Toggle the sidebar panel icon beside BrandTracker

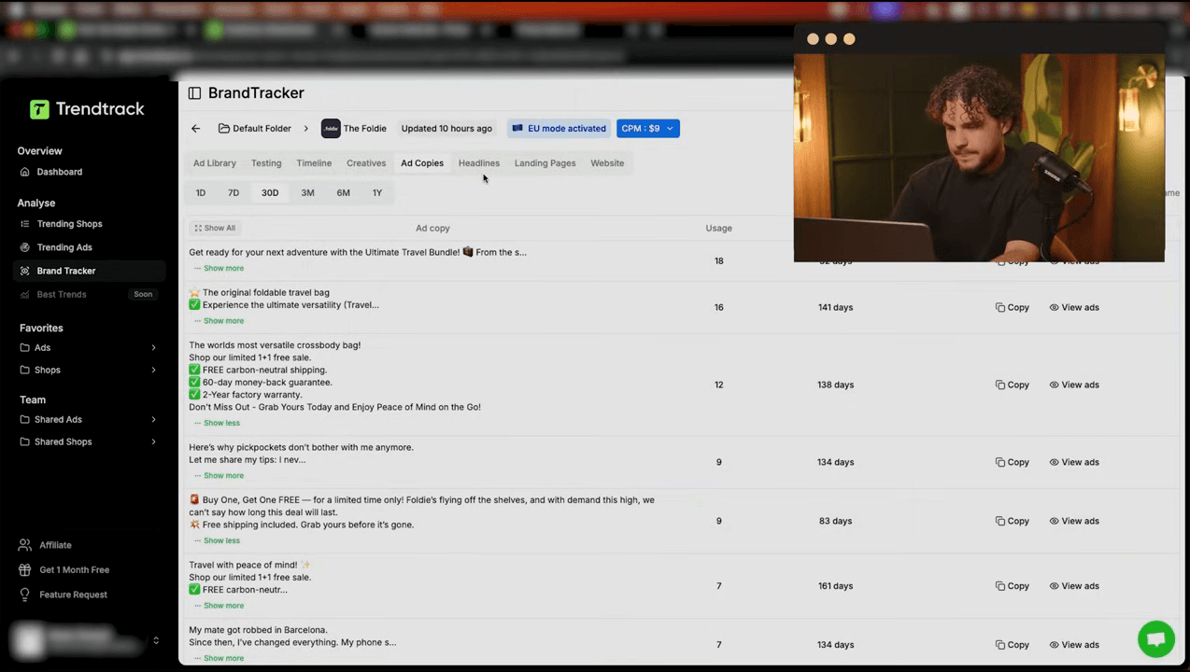coord(194,93)
